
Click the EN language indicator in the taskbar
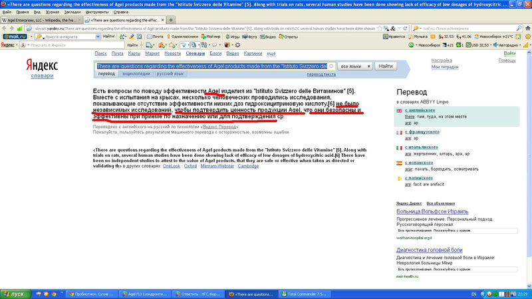coord(474,294)
